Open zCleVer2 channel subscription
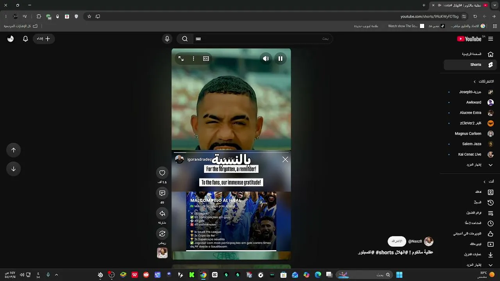Screen dimensions: 500x281 (x=470, y=123)
